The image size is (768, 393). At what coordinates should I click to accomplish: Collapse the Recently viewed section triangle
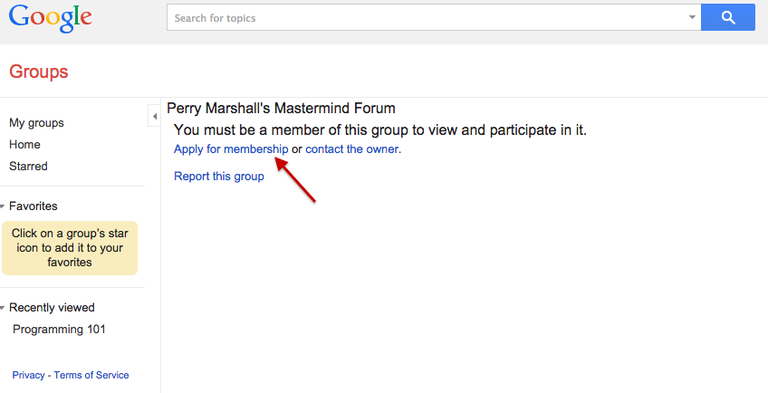pos(4,308)
